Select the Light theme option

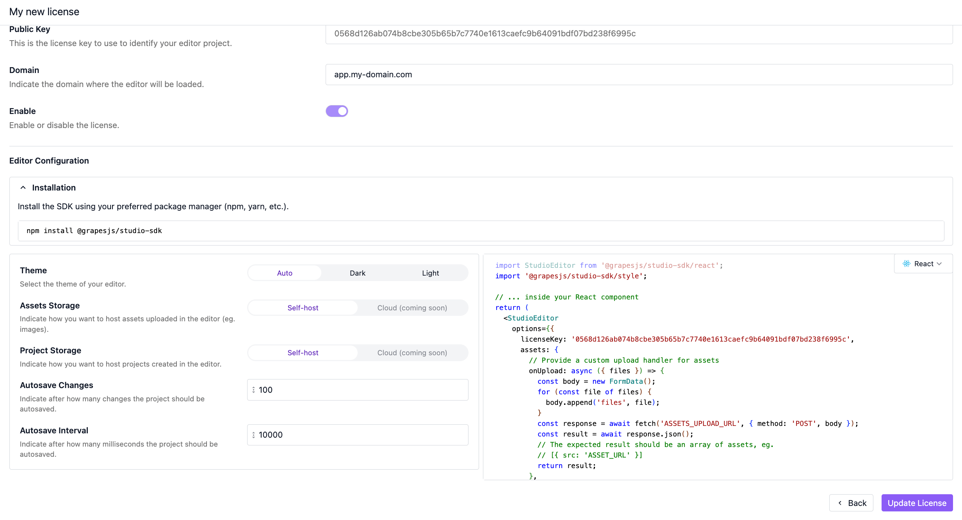pos(431,273)
